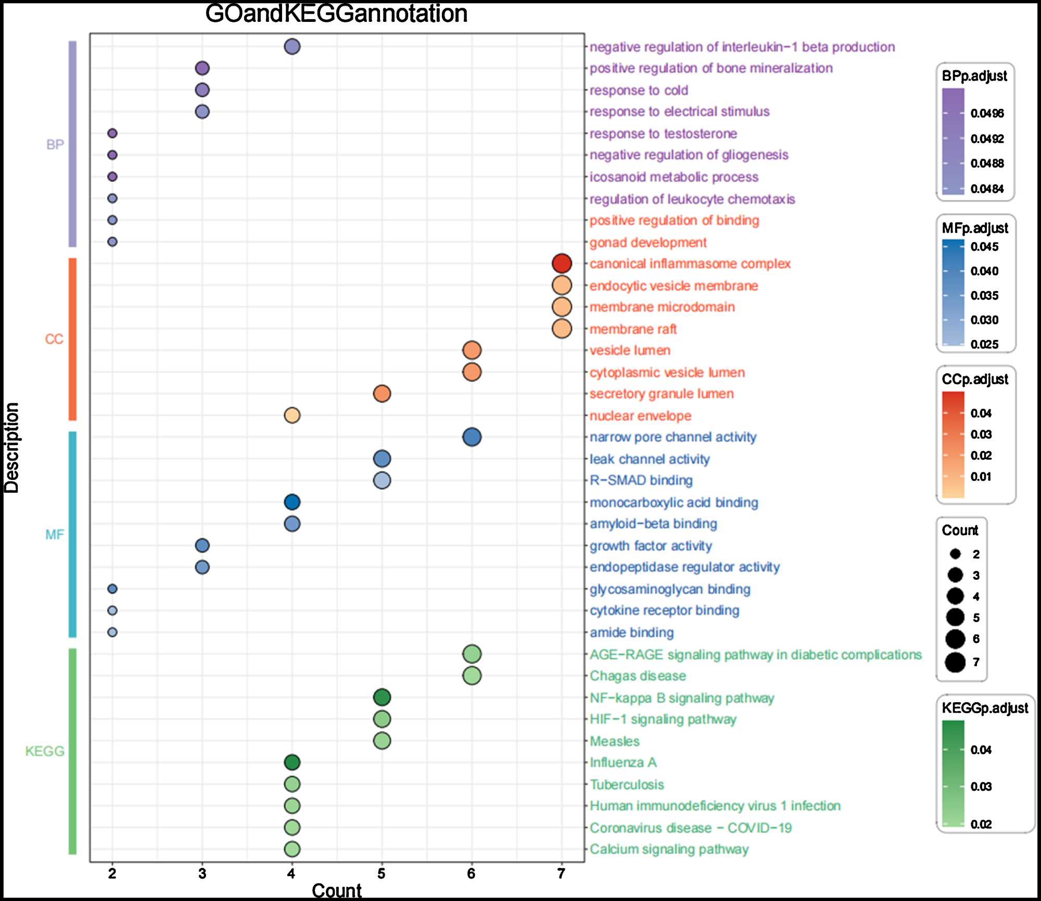
Task: Click the membrane raft label
Action: tap(632, 329)
